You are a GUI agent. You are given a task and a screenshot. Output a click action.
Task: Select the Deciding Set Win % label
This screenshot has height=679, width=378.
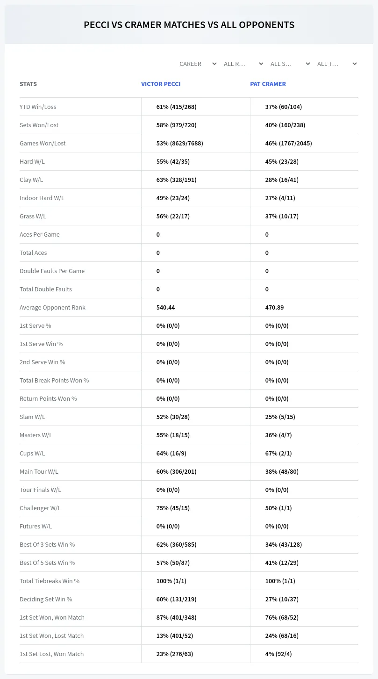click(46, 599)
